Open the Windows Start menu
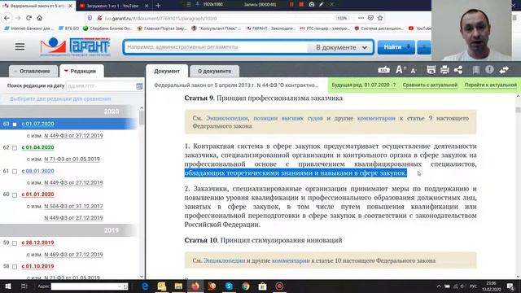The width and height of the screenshot is (521, 293). (x=8, y=286)
